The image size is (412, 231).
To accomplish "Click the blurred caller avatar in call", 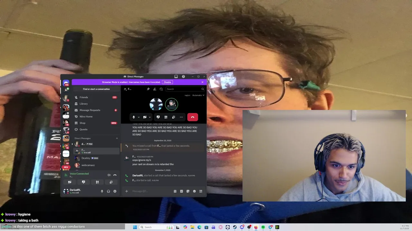I will (x=156, y=104).
